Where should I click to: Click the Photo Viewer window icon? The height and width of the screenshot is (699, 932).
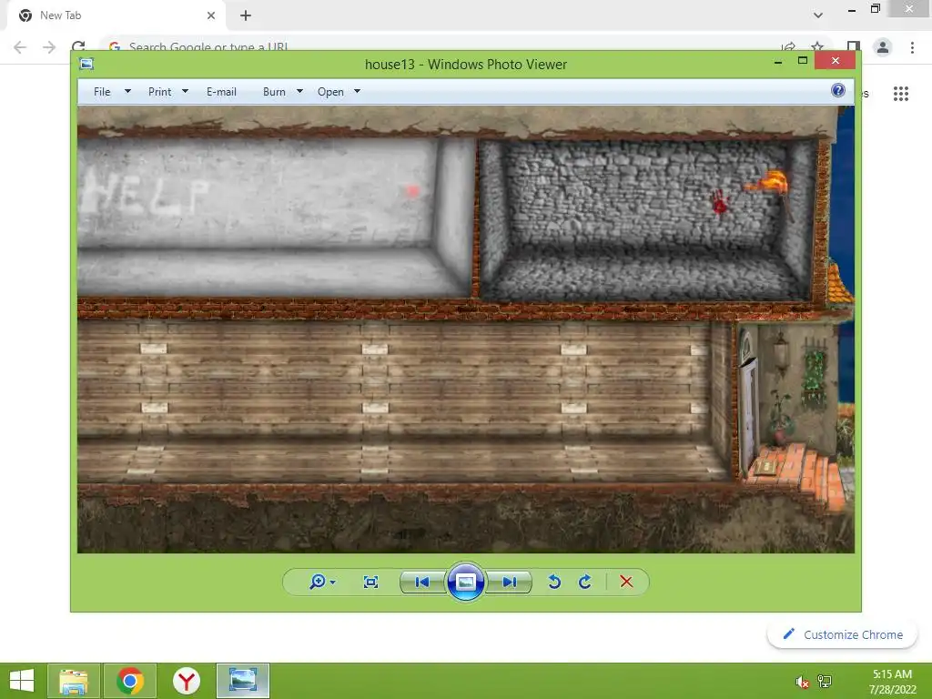pos(86,64)
